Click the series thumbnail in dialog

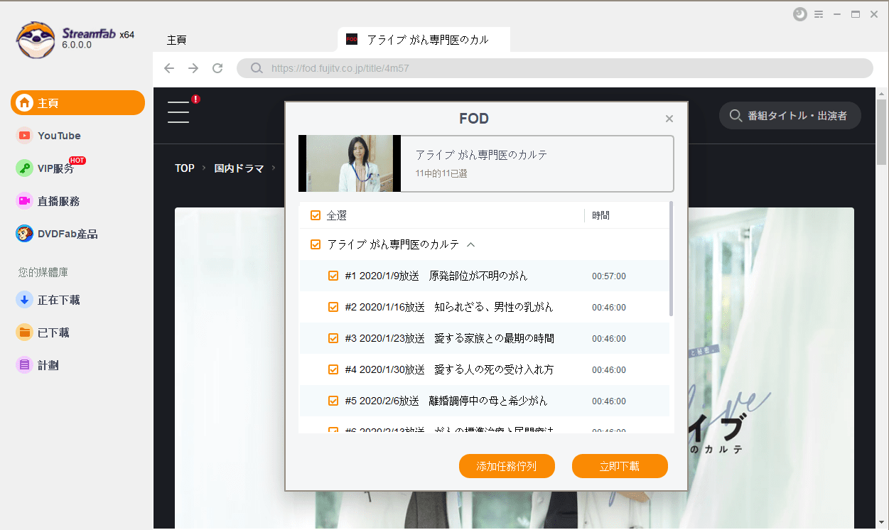point(350,163)
